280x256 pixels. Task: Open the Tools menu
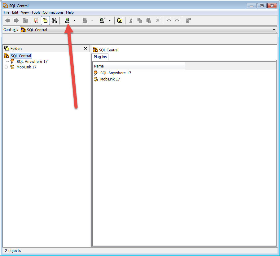pos(36,12)
